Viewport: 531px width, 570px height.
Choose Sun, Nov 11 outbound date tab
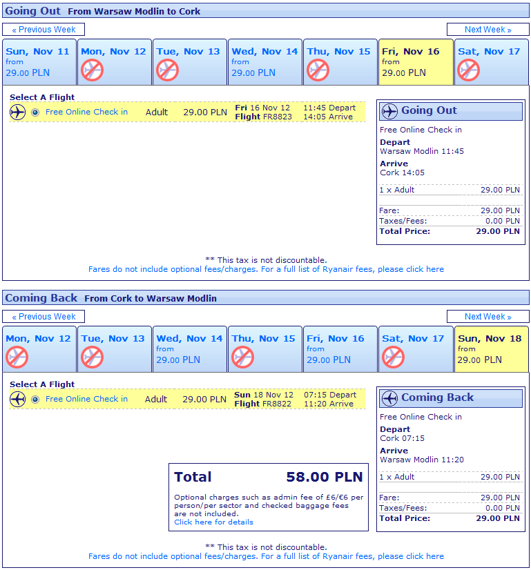(x=39, y=62)
